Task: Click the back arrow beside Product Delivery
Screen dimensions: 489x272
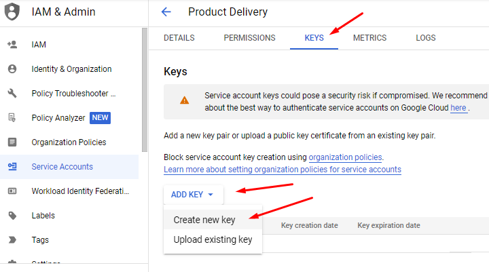Action: (166, 12)
